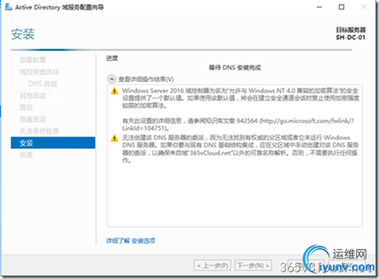
Task: Click the 下一步(N) next button
Action: click(x=253, y=266)
